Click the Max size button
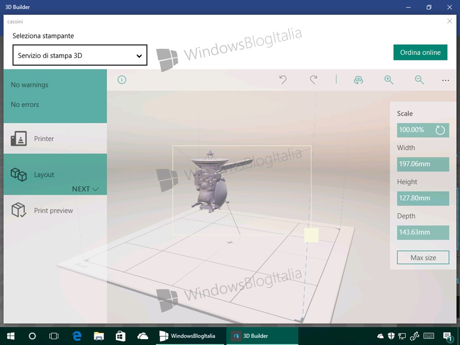 point(423,258)
